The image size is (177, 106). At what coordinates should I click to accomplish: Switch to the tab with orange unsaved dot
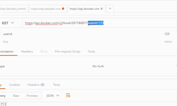click(48, 9)
